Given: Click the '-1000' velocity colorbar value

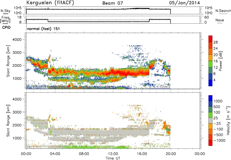Looking at the screenshot, I should 219,140.
